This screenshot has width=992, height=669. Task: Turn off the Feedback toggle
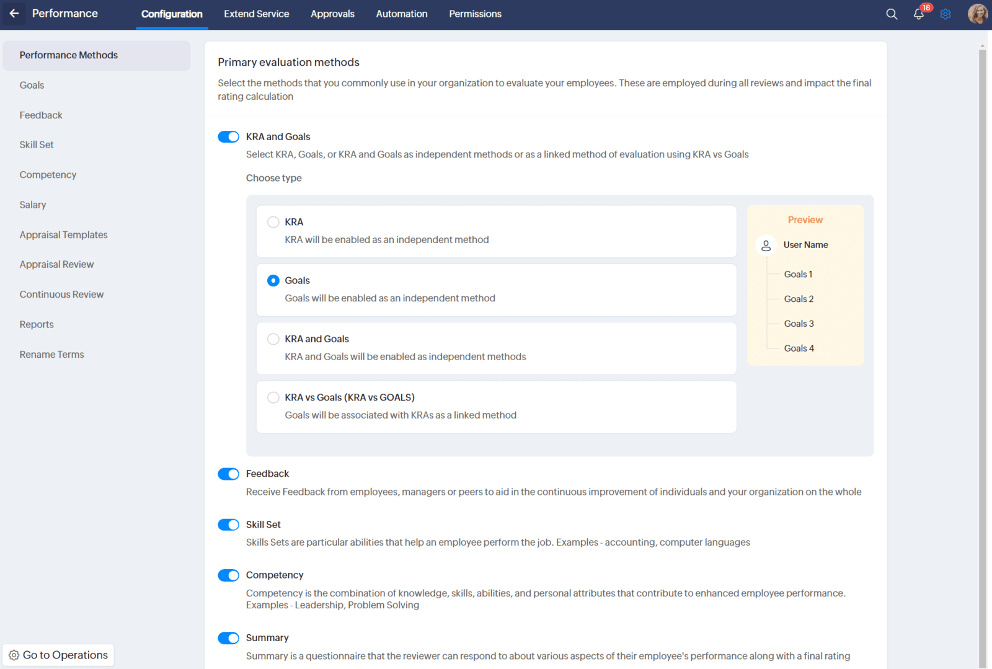pos(228,474)
